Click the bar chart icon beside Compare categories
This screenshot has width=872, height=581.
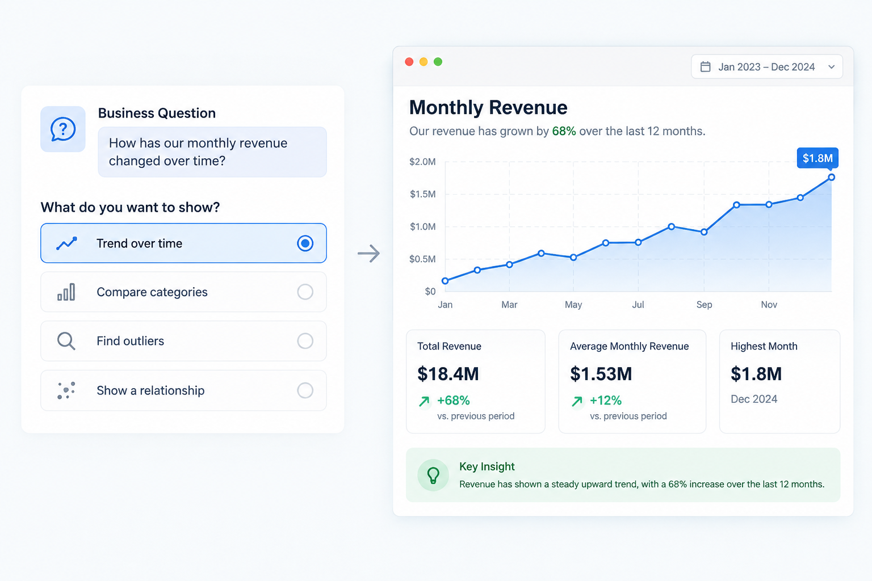coord(66,292)
